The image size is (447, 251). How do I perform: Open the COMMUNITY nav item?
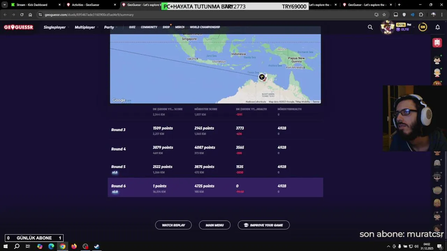(x=149, y=27)
